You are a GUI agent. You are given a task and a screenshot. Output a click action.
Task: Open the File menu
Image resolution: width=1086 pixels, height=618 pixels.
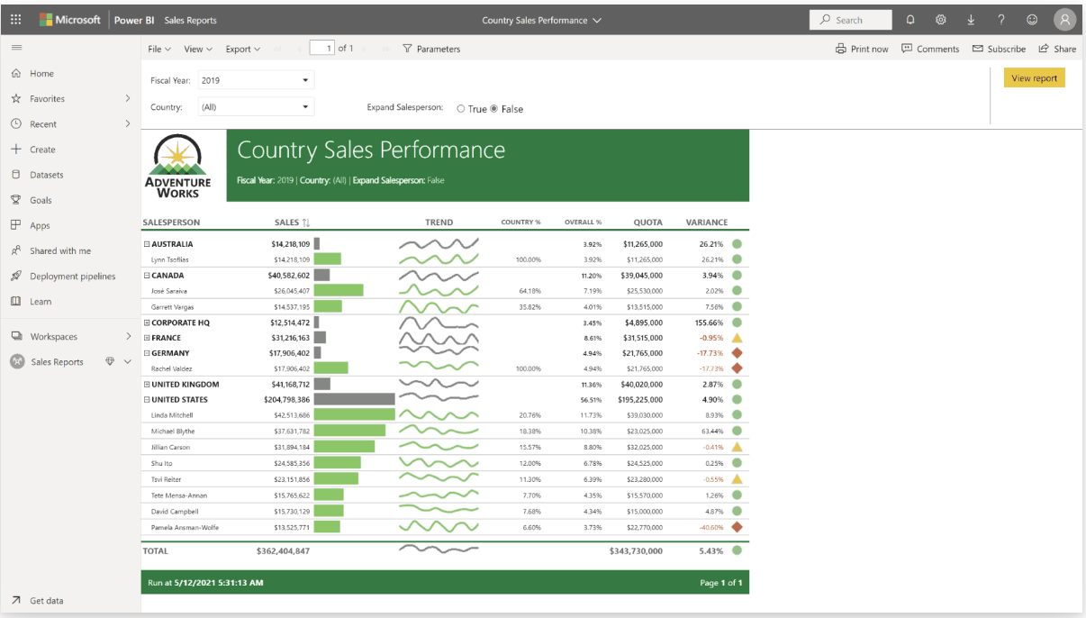pos(158,49)
